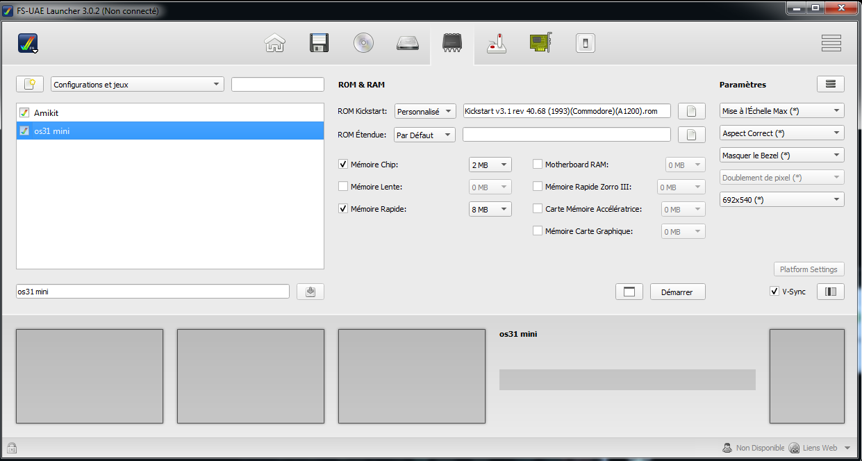862x461 pixels.
Task: Open the home tab icon
Action: click(275, 43)
